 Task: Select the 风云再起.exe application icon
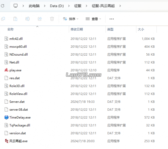tap(7, 141)
